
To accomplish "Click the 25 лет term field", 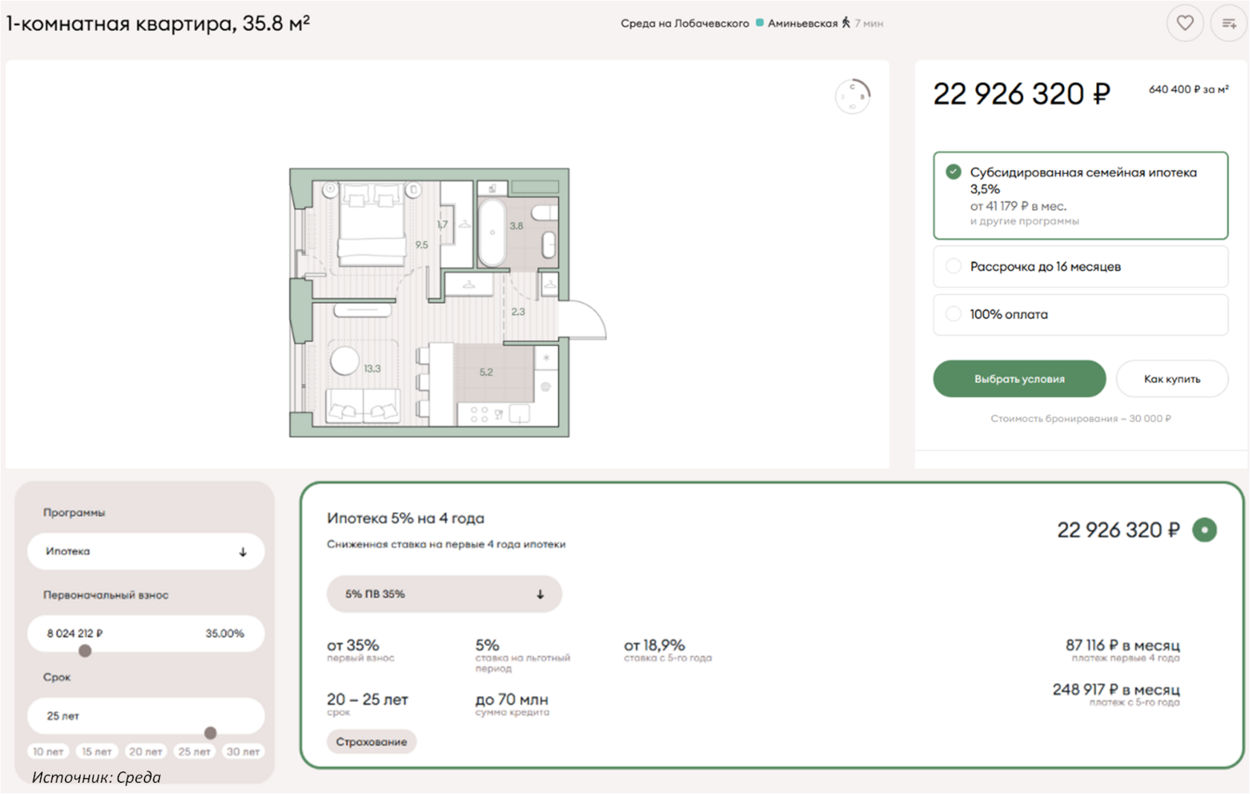I will pos(146,716).
